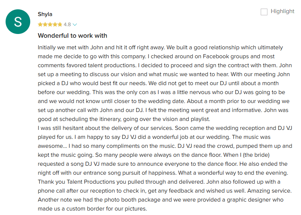Click the Highlight label text

pos(282,11)
